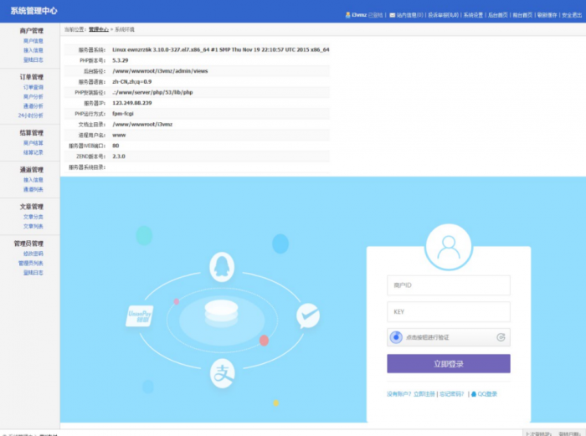
Task: Click the UnionPay card icon in the illustration
Action: [139, 315]
